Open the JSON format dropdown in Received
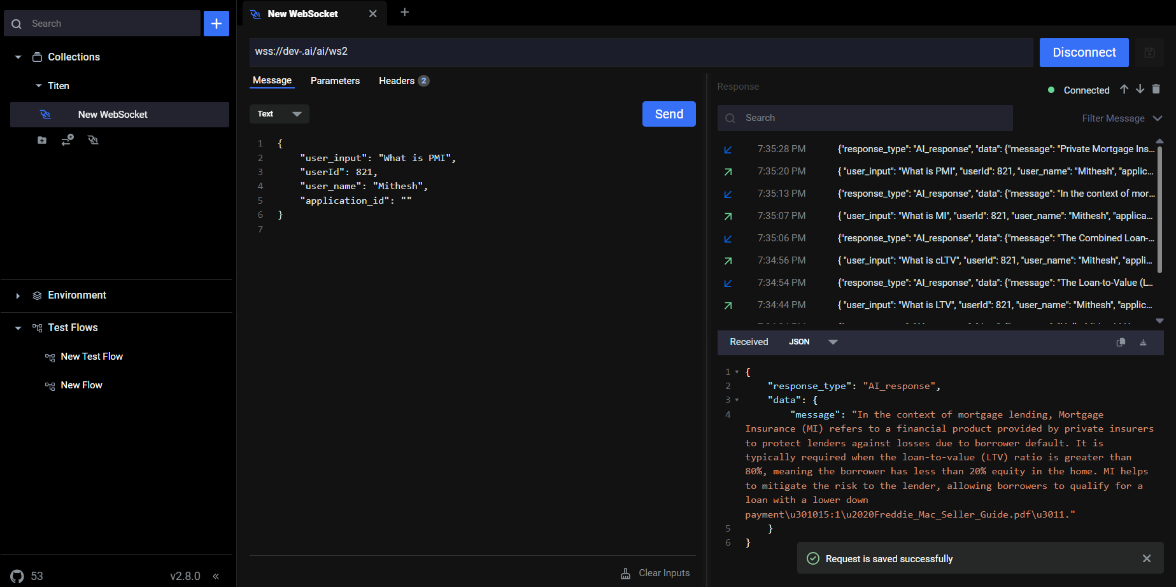The height and width of the screenshot is (587, 1176). 813,342
